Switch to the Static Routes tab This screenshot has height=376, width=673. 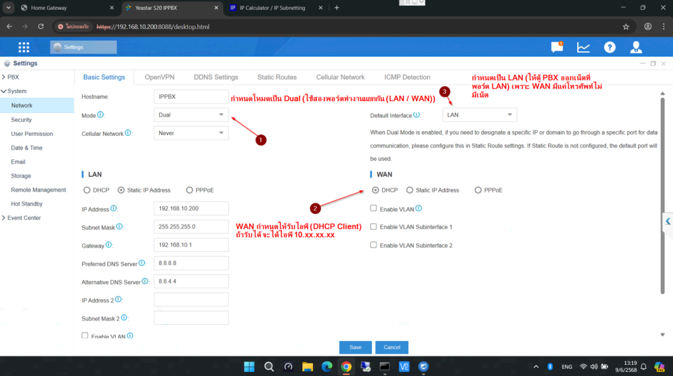[x=277, y=77]
